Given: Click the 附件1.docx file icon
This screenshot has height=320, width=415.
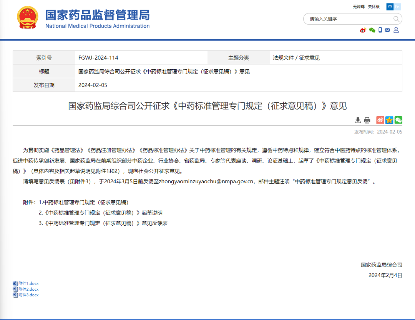Looking at the screenshot, I should [15, 283].
